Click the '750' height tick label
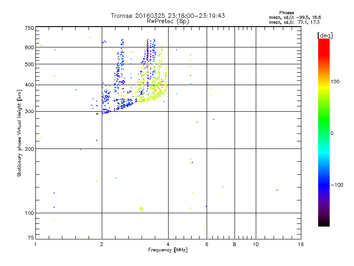 (x=29, y=28)
